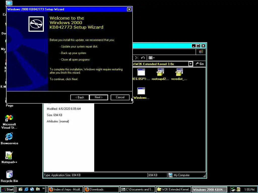Close the W2K Extended Kernel Explorer window
This screenshot has width=258, height=193.
[x=203, y=46]
